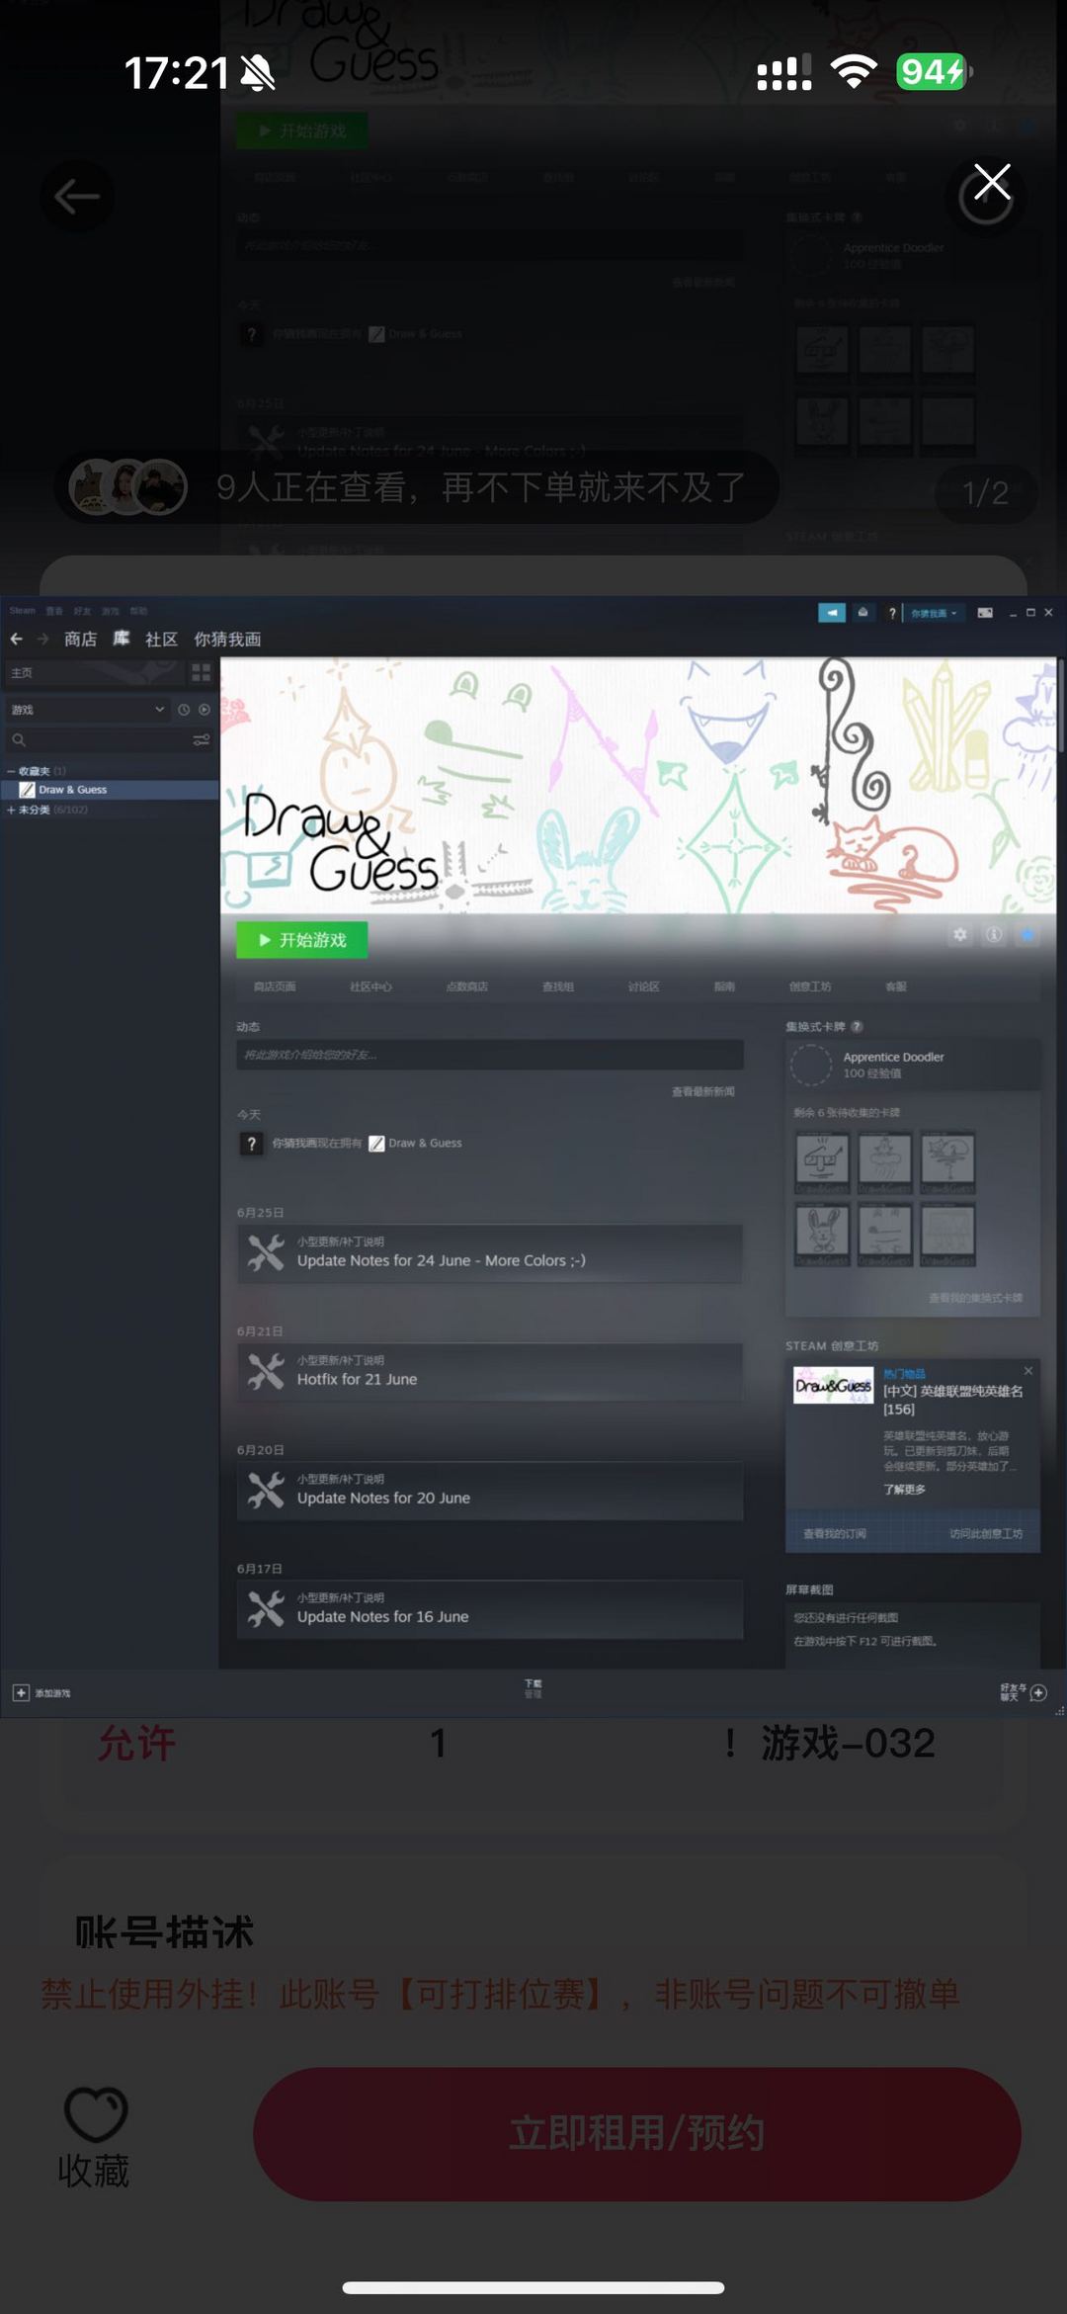1067x2314 pixels.
Task: Click the Apprentice Doodler badge
Action: 913,1065
